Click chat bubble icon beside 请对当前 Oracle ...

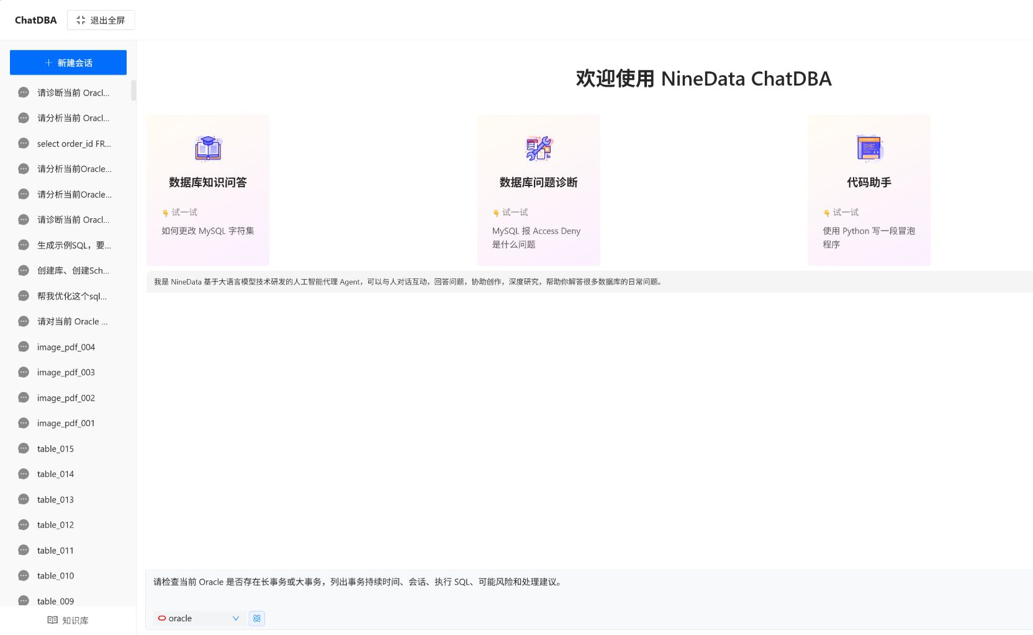(x=24, y=321)
